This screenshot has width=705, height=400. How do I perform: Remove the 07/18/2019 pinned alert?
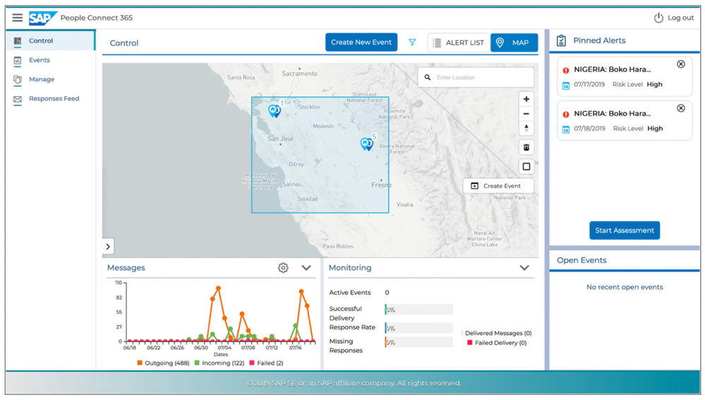(681, 109)
